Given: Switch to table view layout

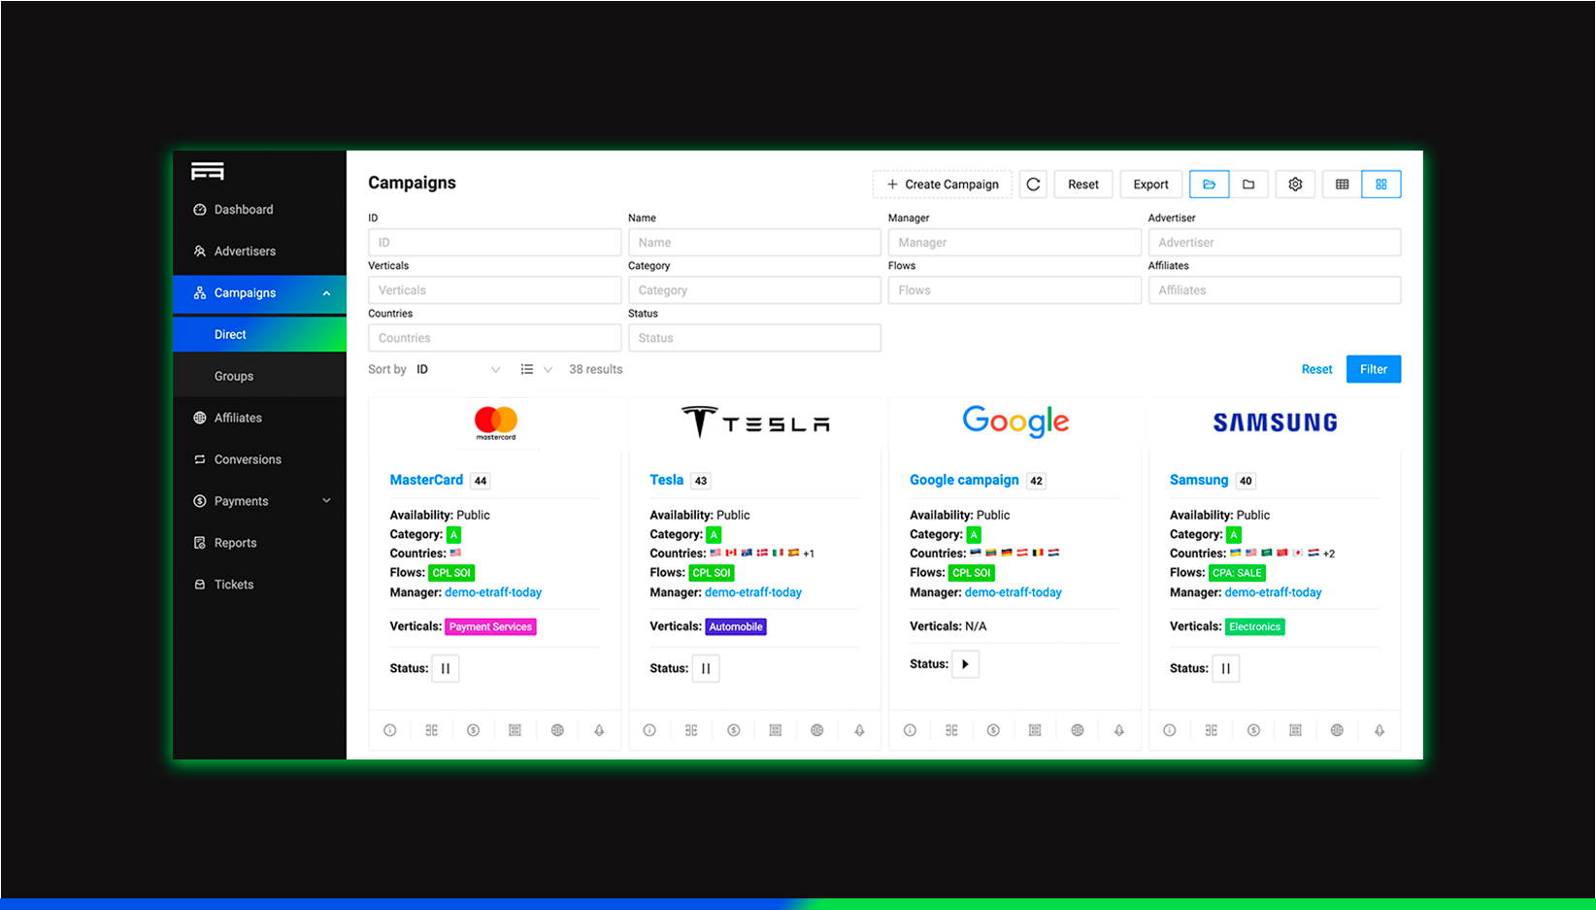Looking at the screenshot, I should (x=1342, y=184).
